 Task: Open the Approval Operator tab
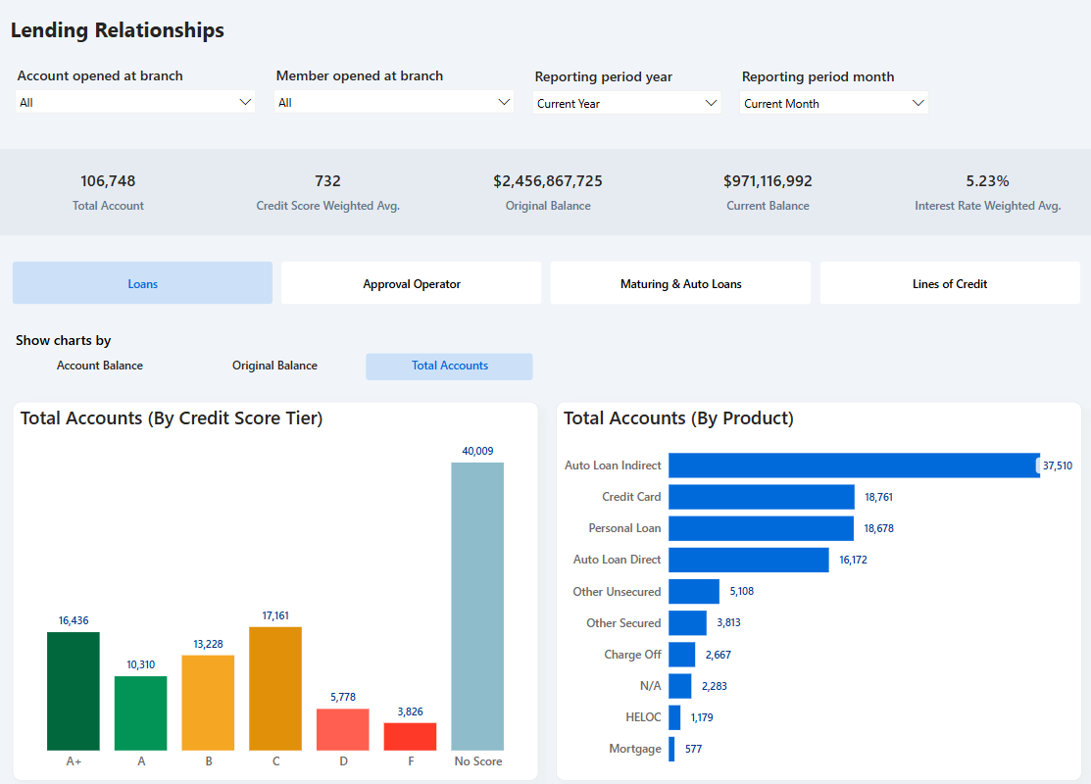pos(411,283)
